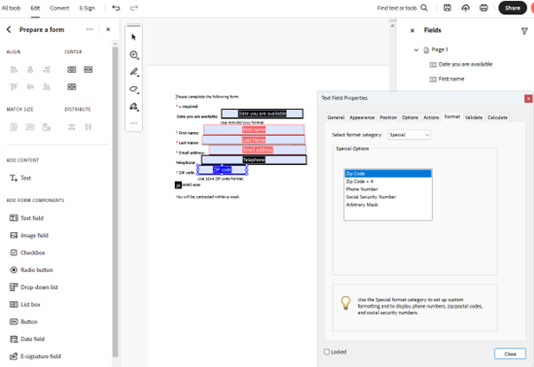534x367 pixels.
Task: Select the Telephone form field on page
Action: click(x=254, y=160)
